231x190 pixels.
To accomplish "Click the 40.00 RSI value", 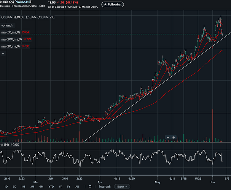I will click(x=15, y=145).
